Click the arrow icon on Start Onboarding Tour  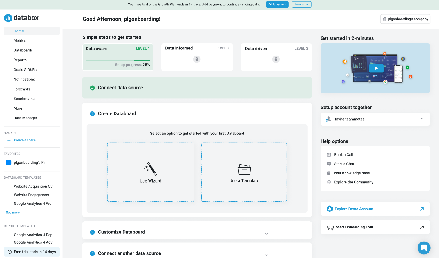422,227
